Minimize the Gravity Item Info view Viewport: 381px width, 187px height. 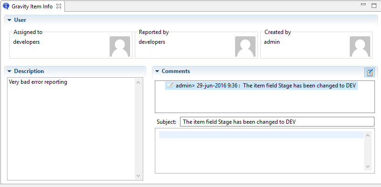coord(363,5)
